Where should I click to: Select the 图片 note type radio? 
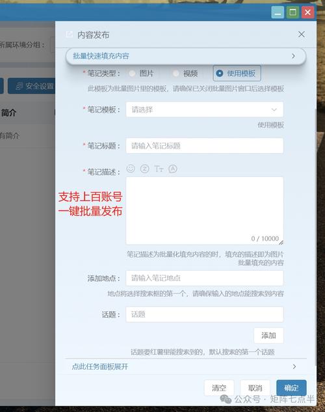pyautogui.click(x=132, y=74)
